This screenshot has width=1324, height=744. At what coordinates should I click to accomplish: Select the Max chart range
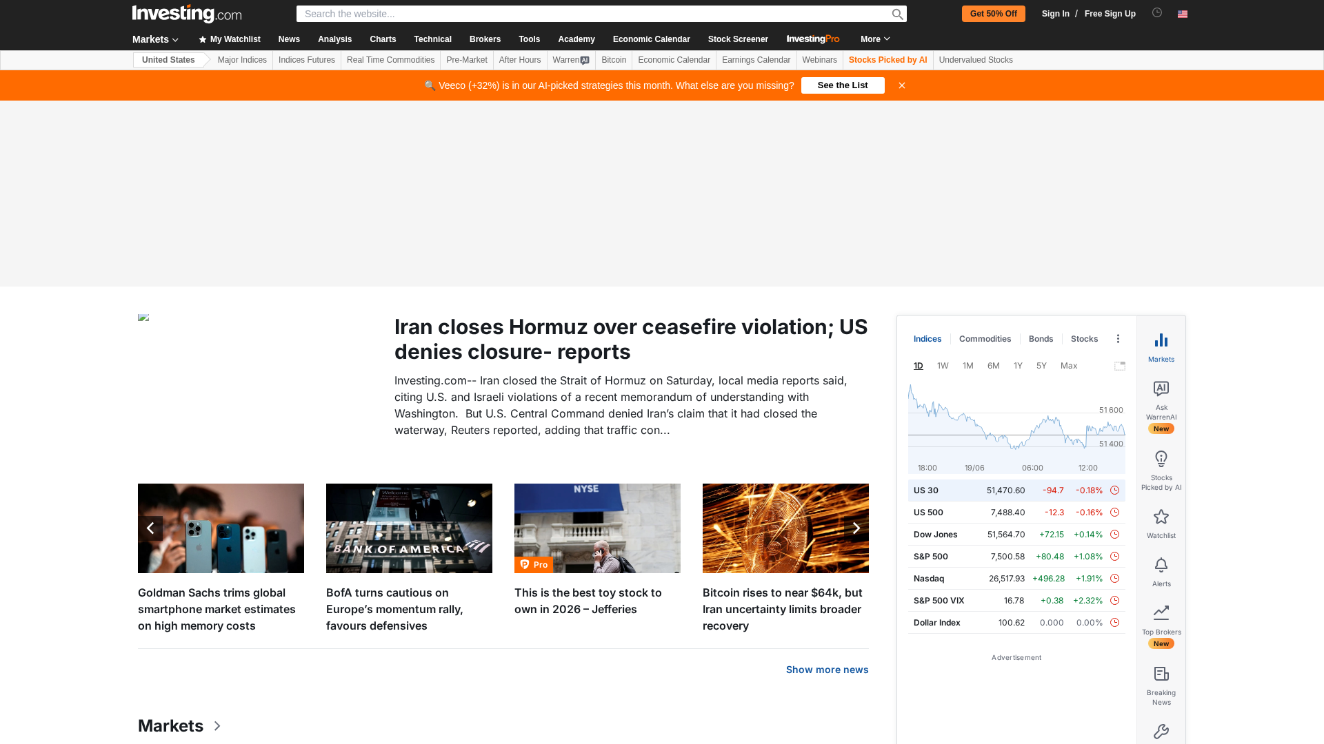1069,366
